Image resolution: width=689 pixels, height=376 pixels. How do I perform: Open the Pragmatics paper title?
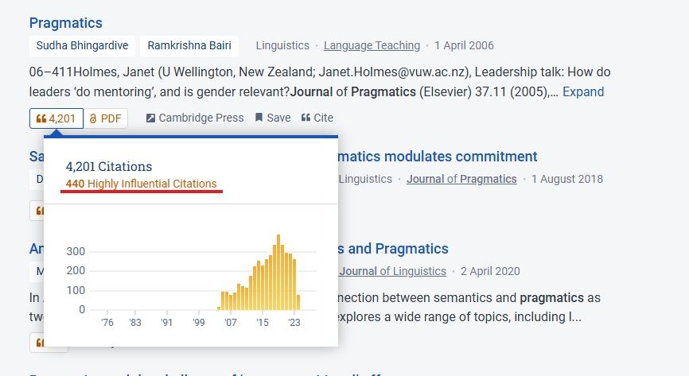click(x=66, y=23)
